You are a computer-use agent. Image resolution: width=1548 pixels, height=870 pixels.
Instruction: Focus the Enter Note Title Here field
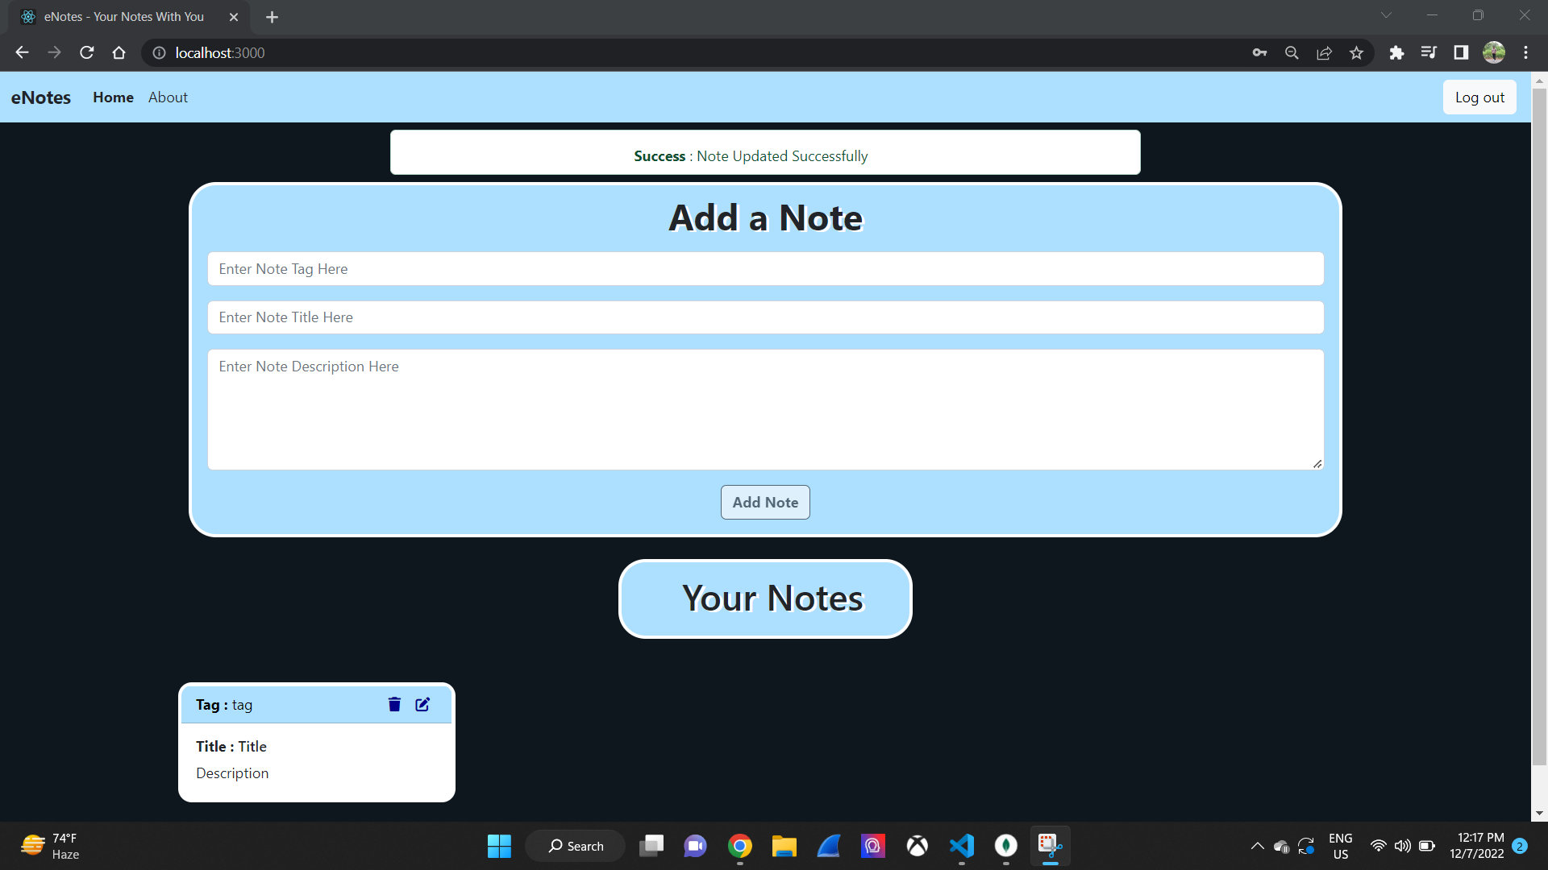coord(765,317)
